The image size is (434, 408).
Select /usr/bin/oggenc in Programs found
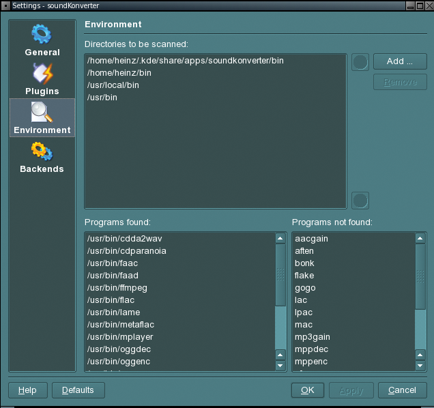pos(180,361)
